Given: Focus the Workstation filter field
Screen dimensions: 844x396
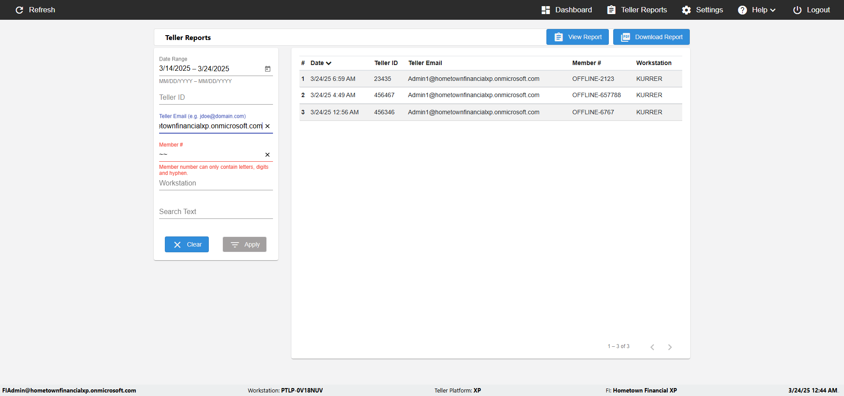Looking at the screenshot, I should (x=216, y=183).
